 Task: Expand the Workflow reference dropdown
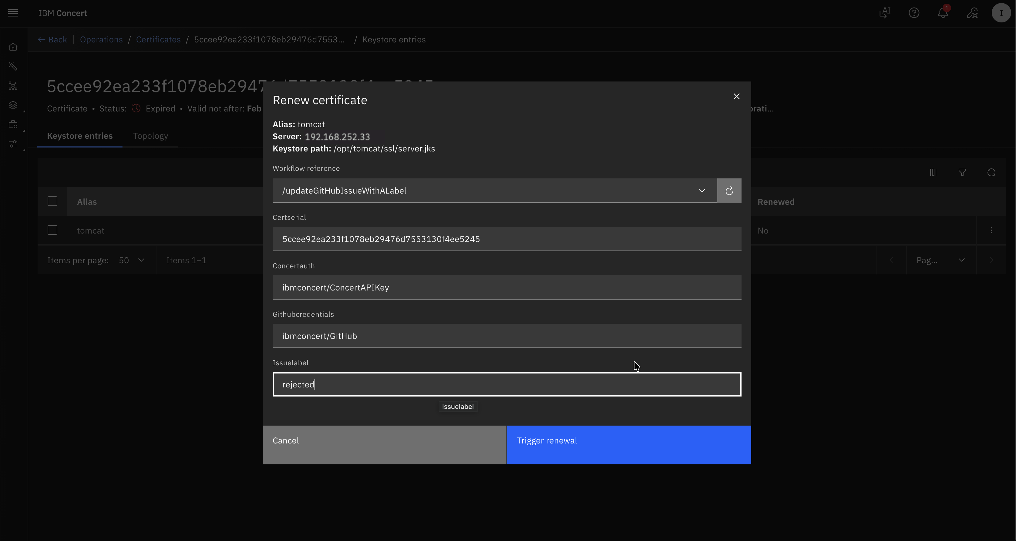pos(494,191)
